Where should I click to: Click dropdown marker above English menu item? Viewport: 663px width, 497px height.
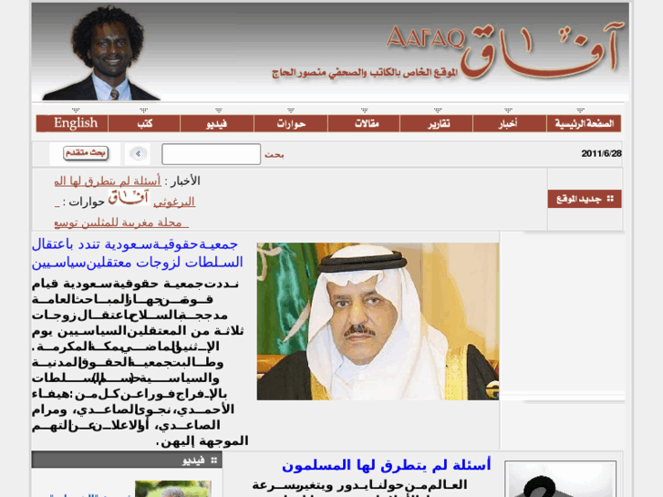(76, 110)
